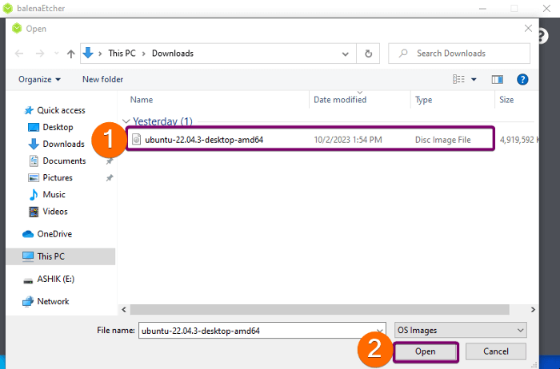Click the horizontal scrollbar left arrow
The image size is (560, 369).
tap(124, 309)
